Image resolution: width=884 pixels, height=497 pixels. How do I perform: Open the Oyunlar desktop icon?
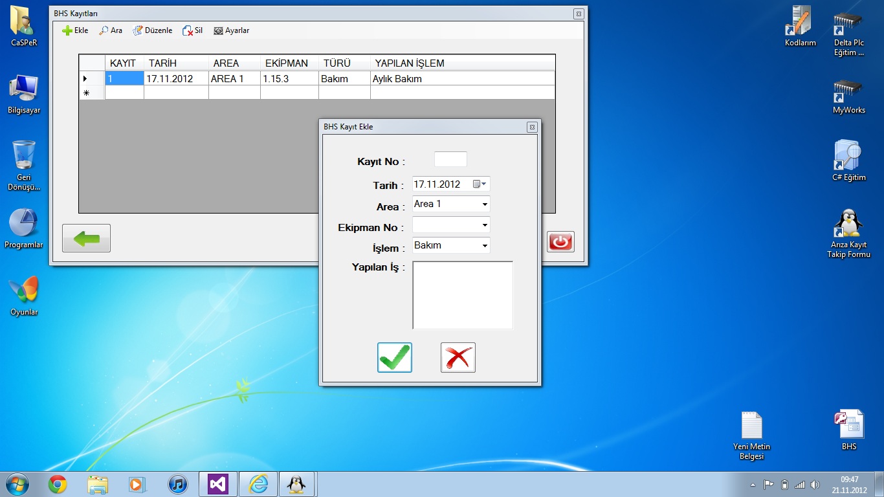point(24,296)
